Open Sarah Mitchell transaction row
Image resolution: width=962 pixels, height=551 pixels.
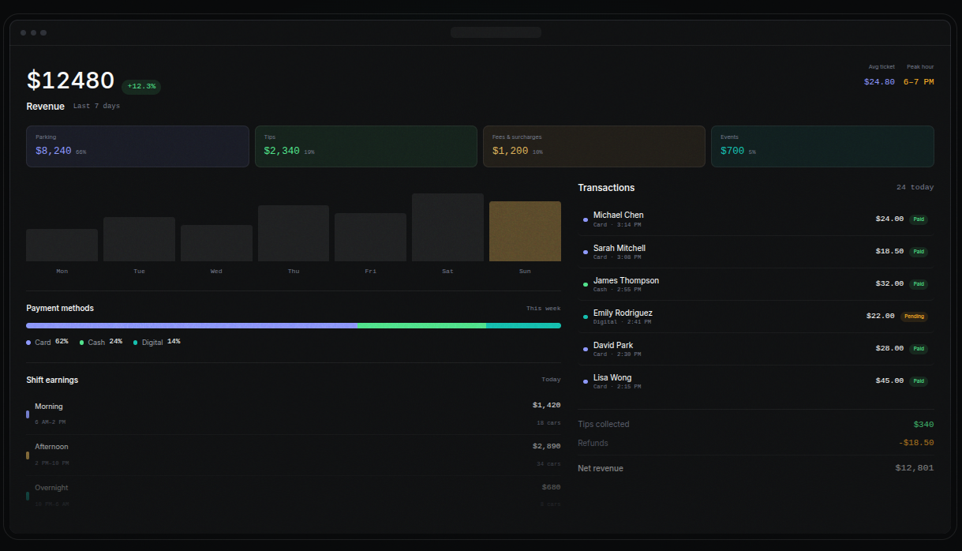(x=755, y=252)
